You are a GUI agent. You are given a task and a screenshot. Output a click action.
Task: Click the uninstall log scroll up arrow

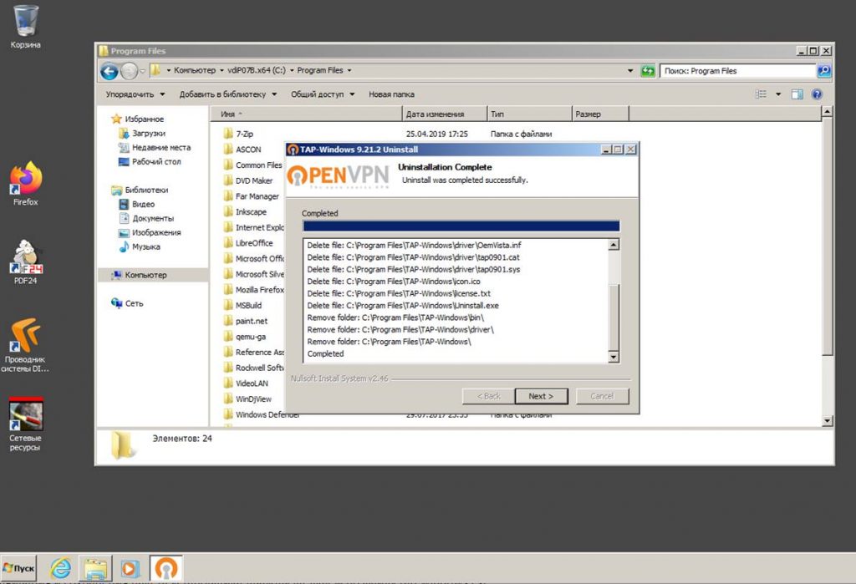tap(614, 245)
